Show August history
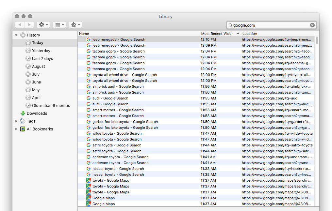This screenshot has width=332, height=211. (x=45, y=66)
